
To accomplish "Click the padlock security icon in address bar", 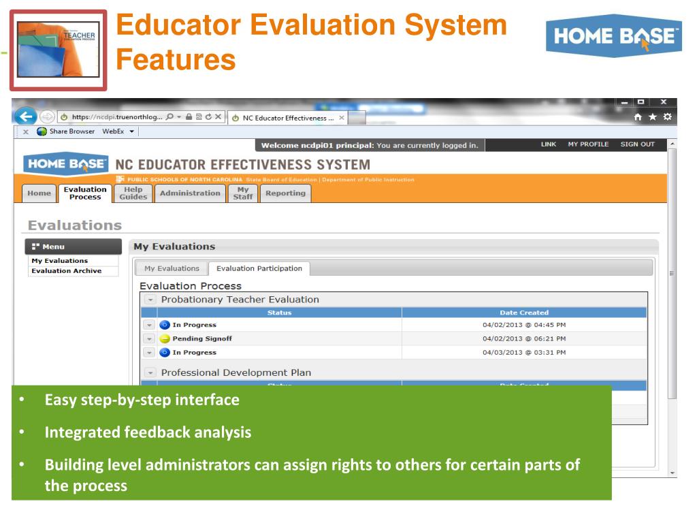I will click(x=189, y=117).
